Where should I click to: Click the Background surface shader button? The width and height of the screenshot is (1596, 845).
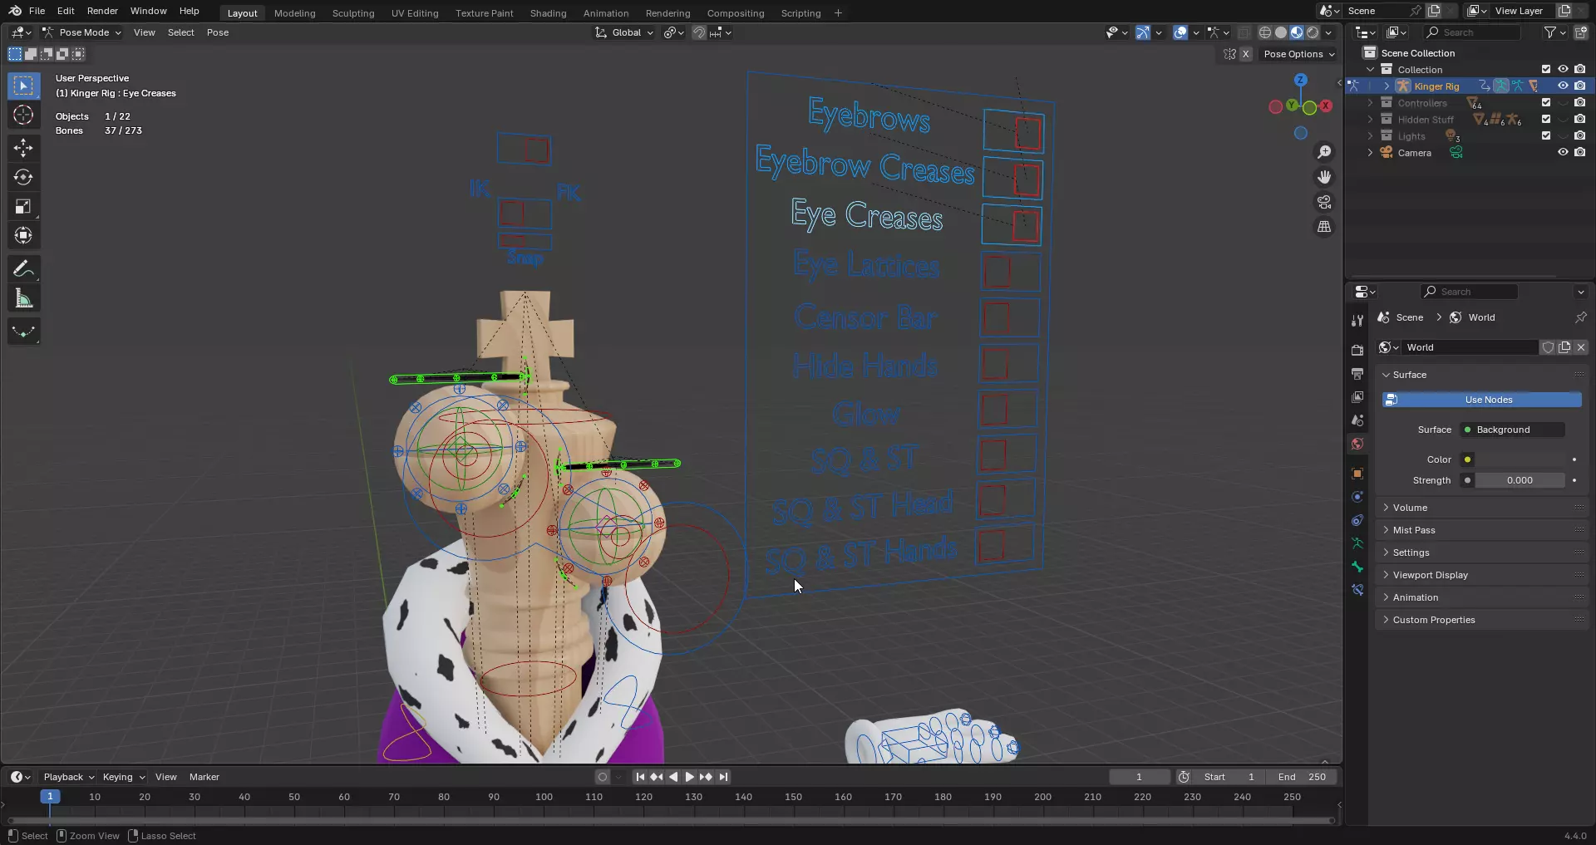click(1512, 430)
